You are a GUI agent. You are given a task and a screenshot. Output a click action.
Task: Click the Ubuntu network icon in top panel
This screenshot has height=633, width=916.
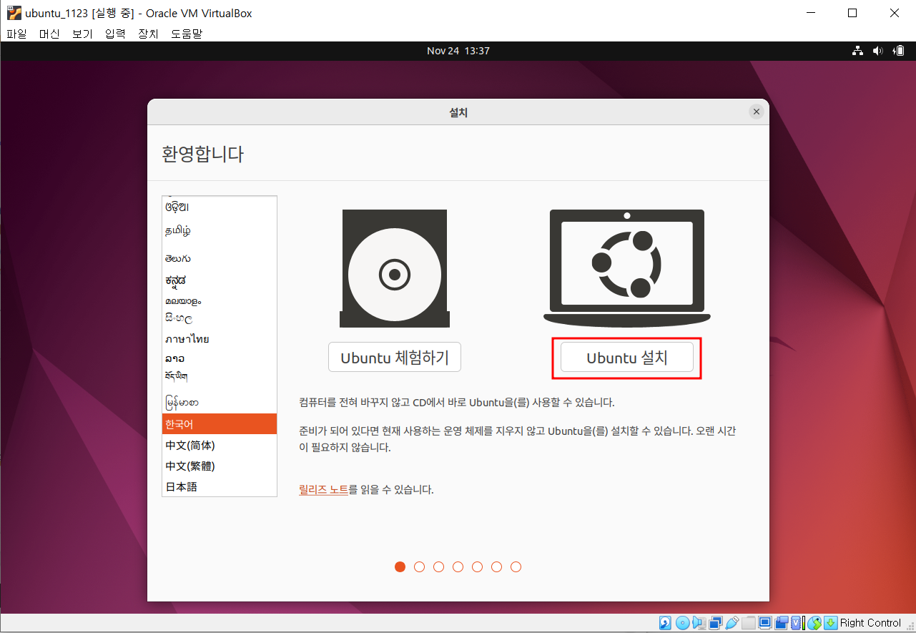point(857,51)
